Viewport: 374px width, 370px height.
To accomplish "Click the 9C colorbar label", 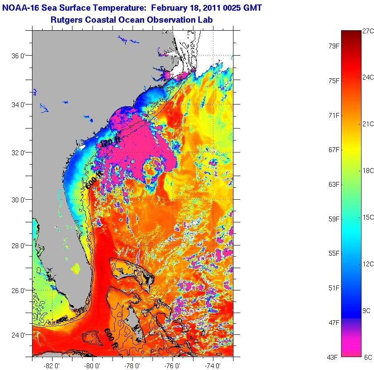I will coord(366,310).
